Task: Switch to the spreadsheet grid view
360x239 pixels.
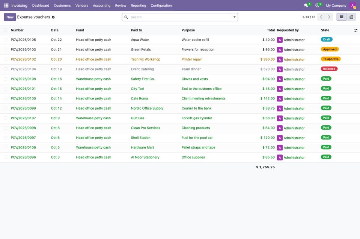Action: [x=351, y=17]
